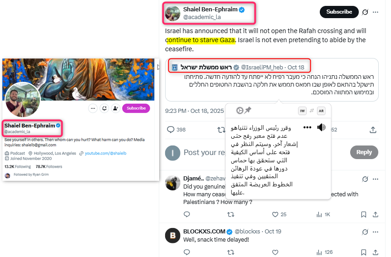
Task: Click the 'Post your reply' text field
Action: tap(204, 152)
